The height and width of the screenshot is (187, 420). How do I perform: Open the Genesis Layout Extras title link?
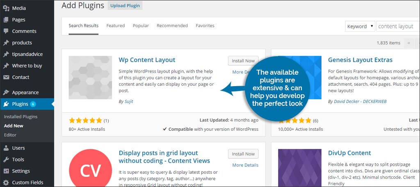click(360, 60)
